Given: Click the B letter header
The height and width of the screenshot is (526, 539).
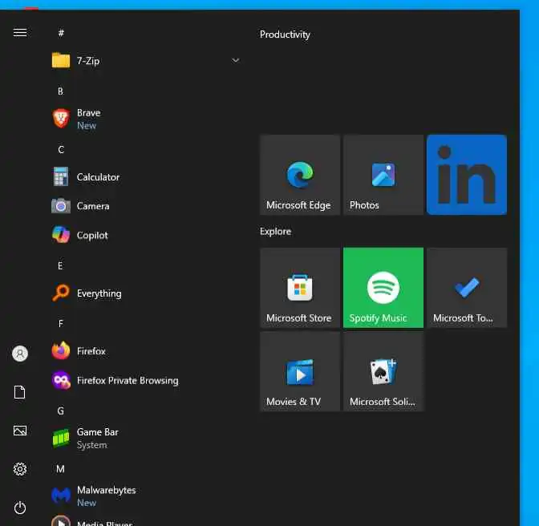Looking at the screenshot, I should pos(60,91).
